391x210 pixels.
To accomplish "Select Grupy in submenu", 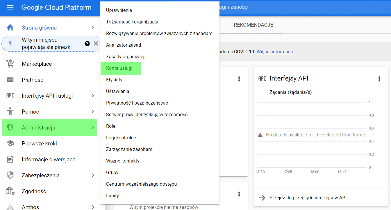I will point(160,172).
